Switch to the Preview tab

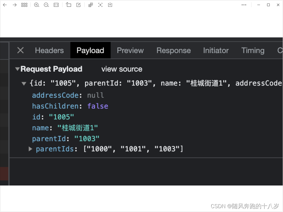click(130, 50)
